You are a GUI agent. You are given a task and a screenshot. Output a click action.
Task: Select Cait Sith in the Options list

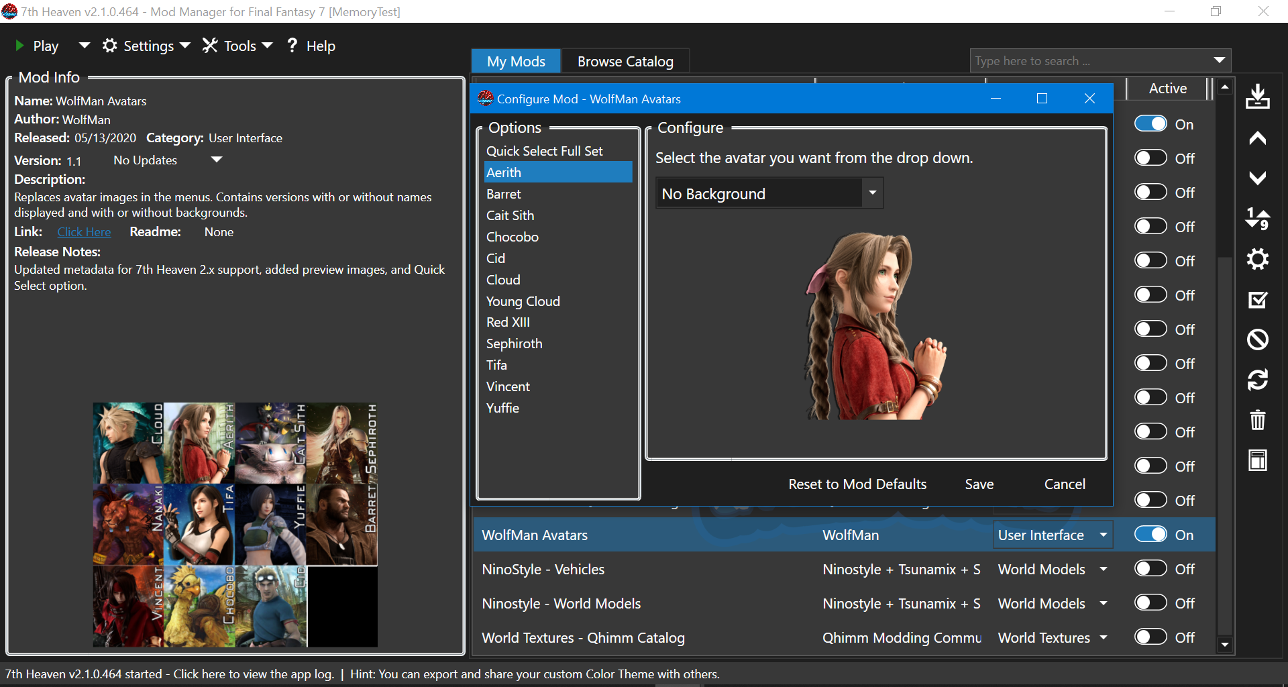(x=558, y=215)
